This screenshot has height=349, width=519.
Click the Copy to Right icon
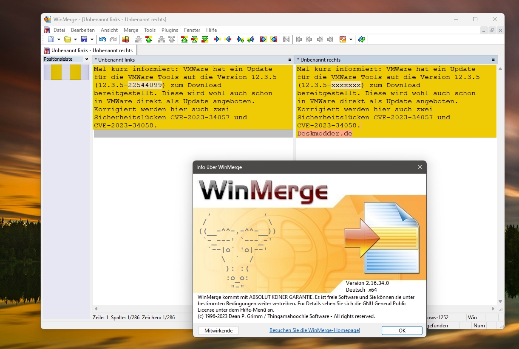pos(218,39)
